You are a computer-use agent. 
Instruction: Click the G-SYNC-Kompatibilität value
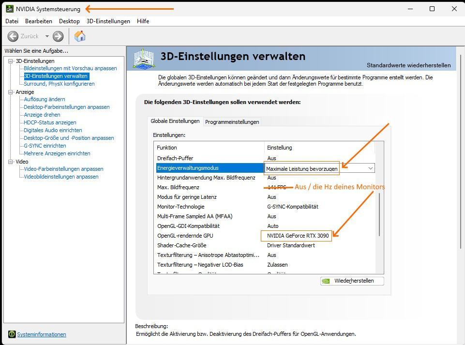coord(292,207)
